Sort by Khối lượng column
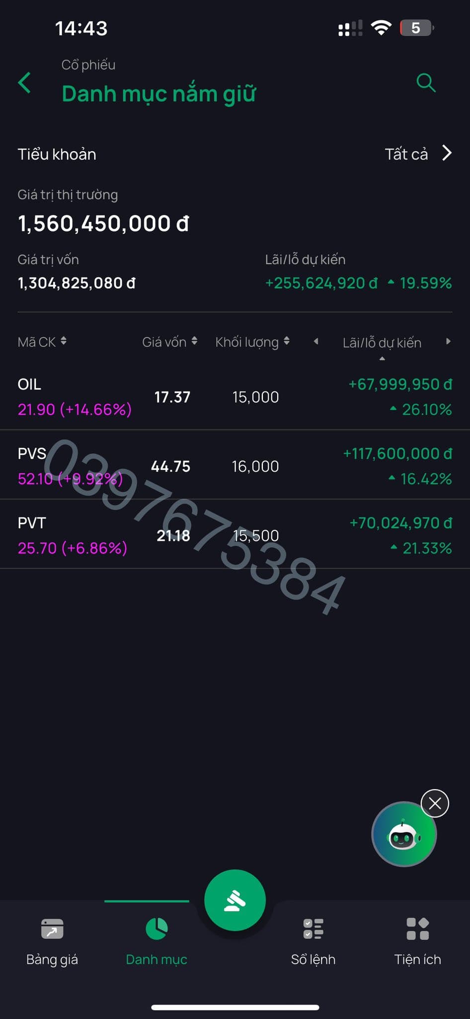The width and height of the screenshot is (470, 1019). pyautogui.click(x=252, y=342)
